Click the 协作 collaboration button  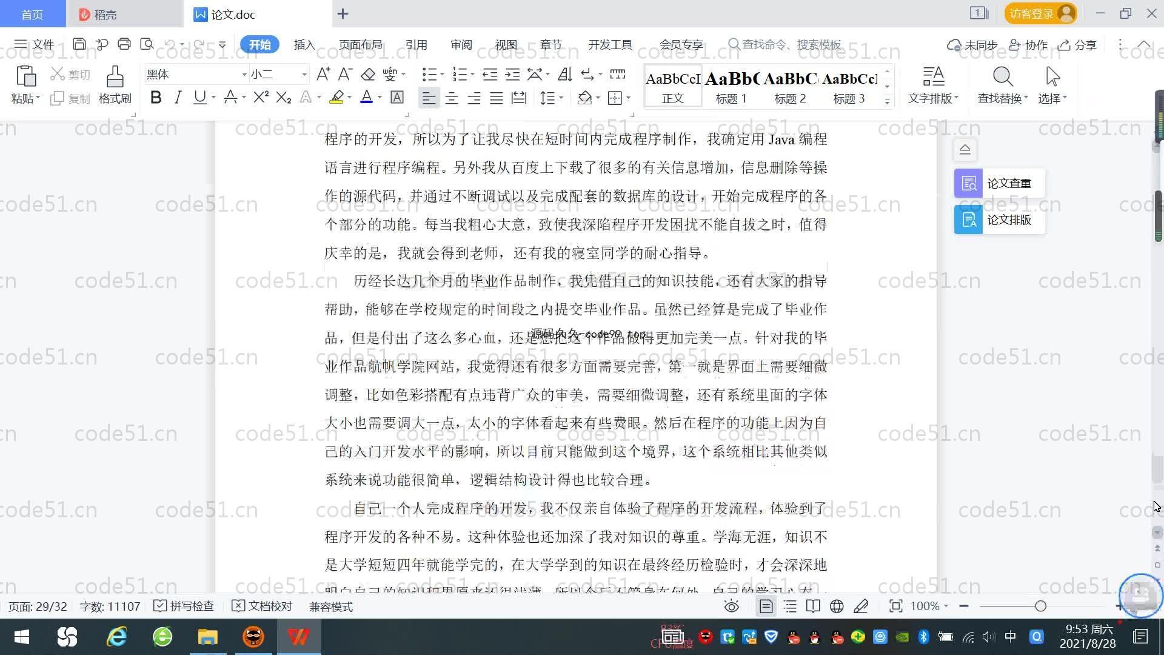pyautogui.click(x=1028, y=45)
